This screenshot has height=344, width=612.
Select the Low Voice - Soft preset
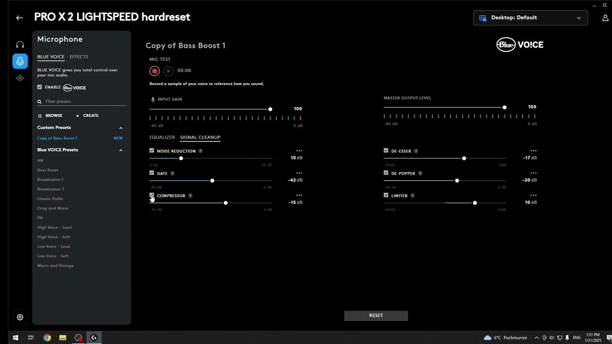click(53, 256)
